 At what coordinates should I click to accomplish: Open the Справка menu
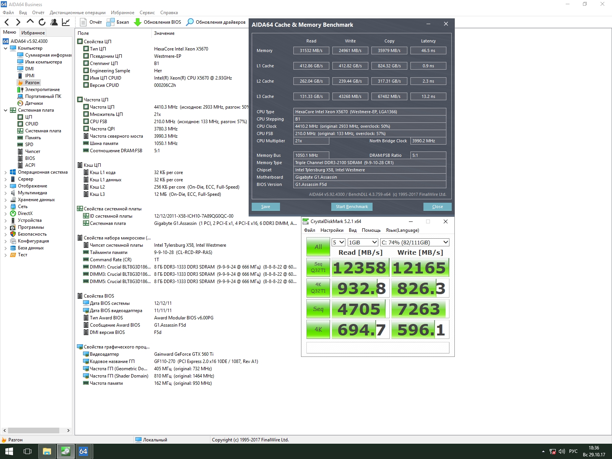[x=169, y=13]
